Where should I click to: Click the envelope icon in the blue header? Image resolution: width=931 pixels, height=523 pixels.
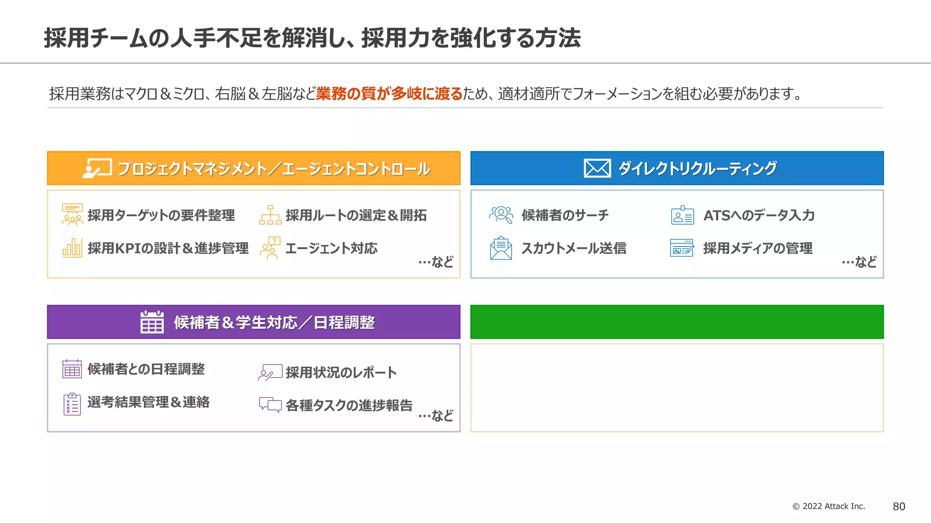(x=597, y=168)
